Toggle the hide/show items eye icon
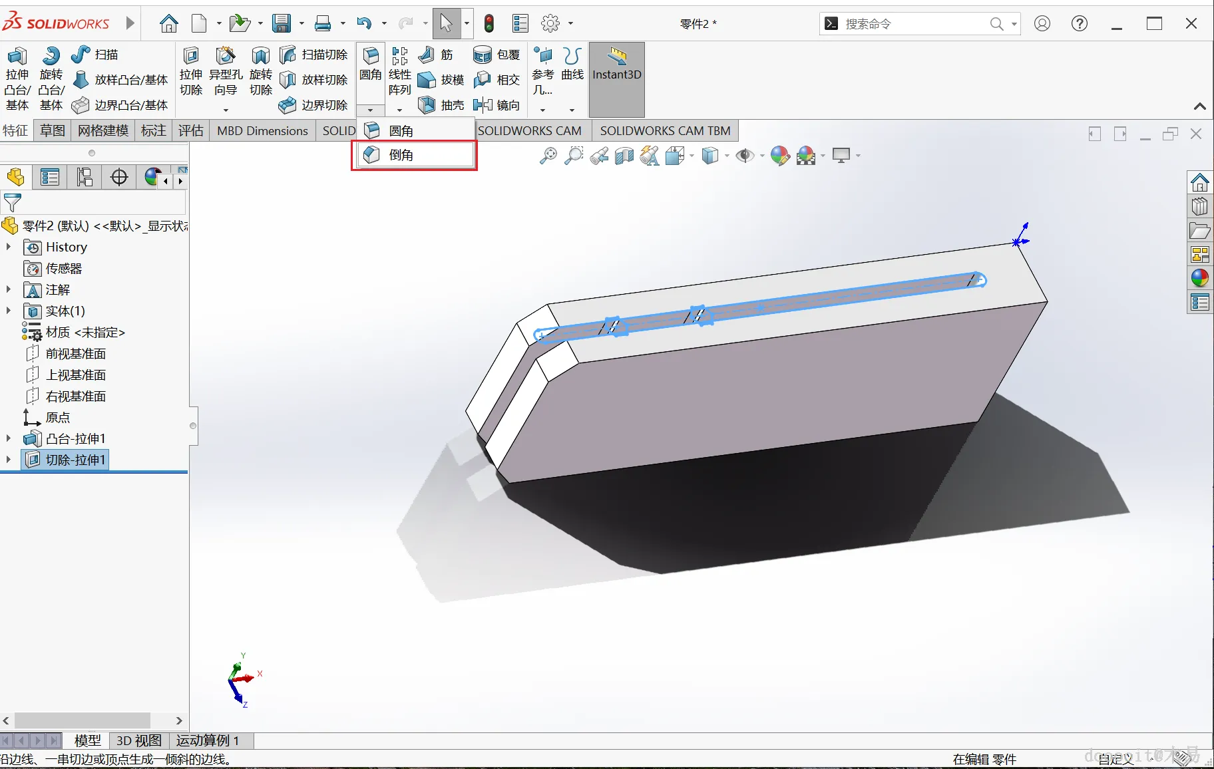The width and height of the screenshot is (1214, 769). 744,156
